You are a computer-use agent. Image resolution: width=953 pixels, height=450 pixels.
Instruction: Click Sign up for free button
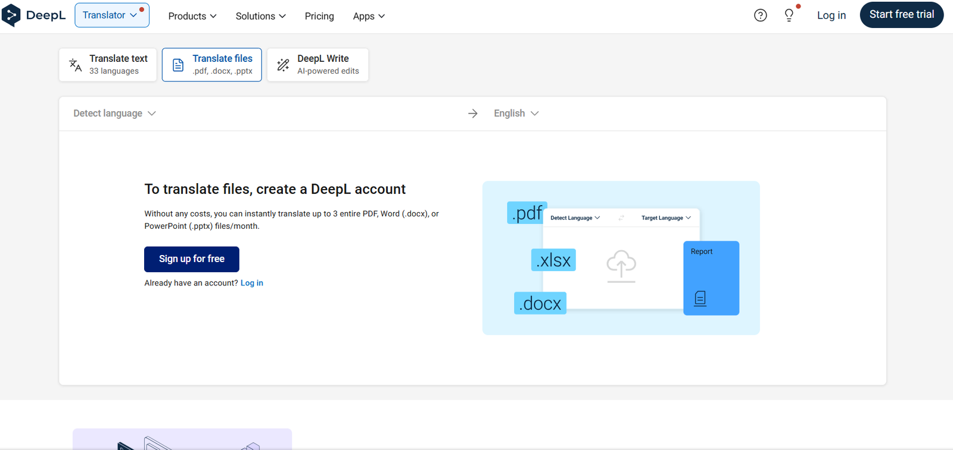point(192,259)
